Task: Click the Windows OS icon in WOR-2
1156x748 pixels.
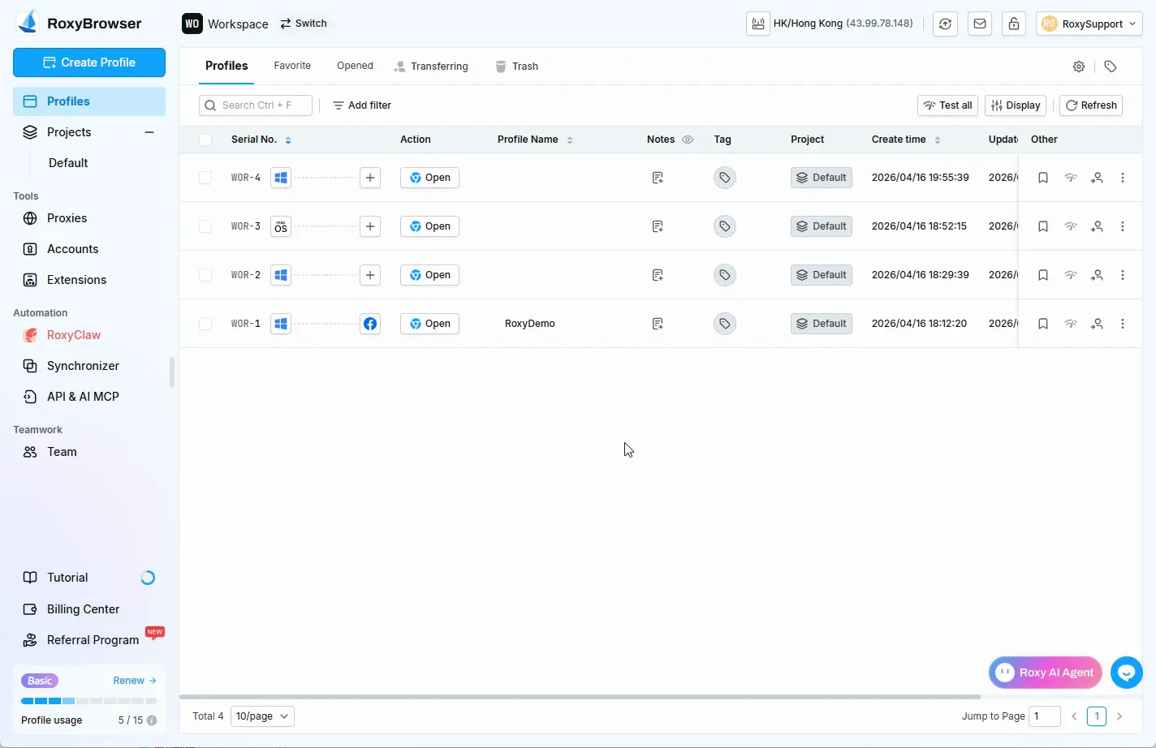Action: point(281,275)
